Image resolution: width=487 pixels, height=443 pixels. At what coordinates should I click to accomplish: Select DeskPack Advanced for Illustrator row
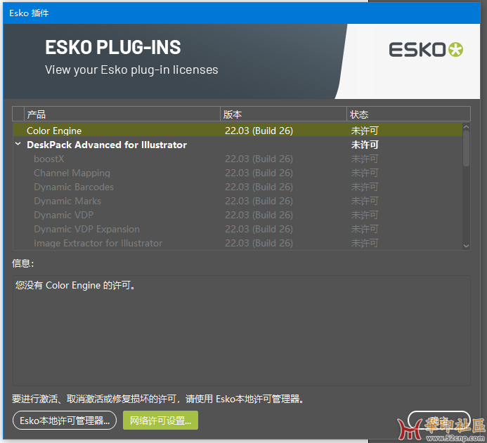238,145
